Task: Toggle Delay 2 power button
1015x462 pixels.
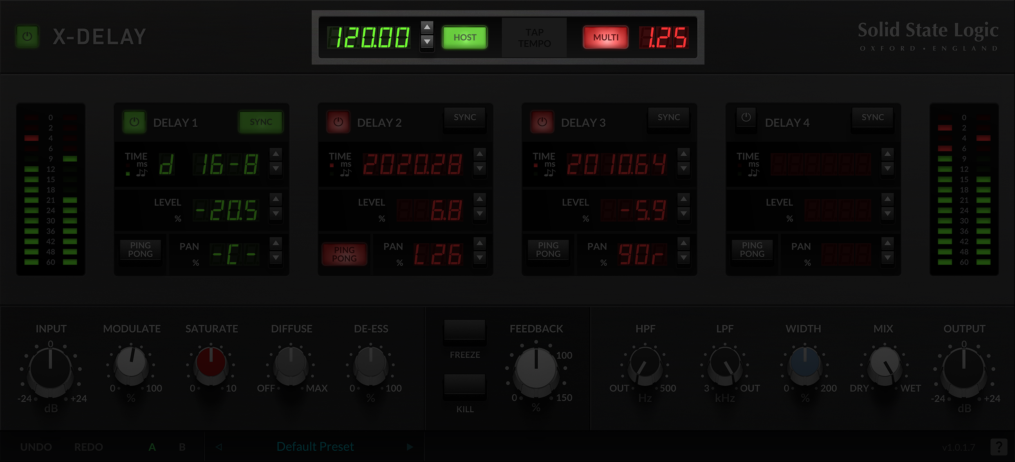Action: tap(338, 122)
